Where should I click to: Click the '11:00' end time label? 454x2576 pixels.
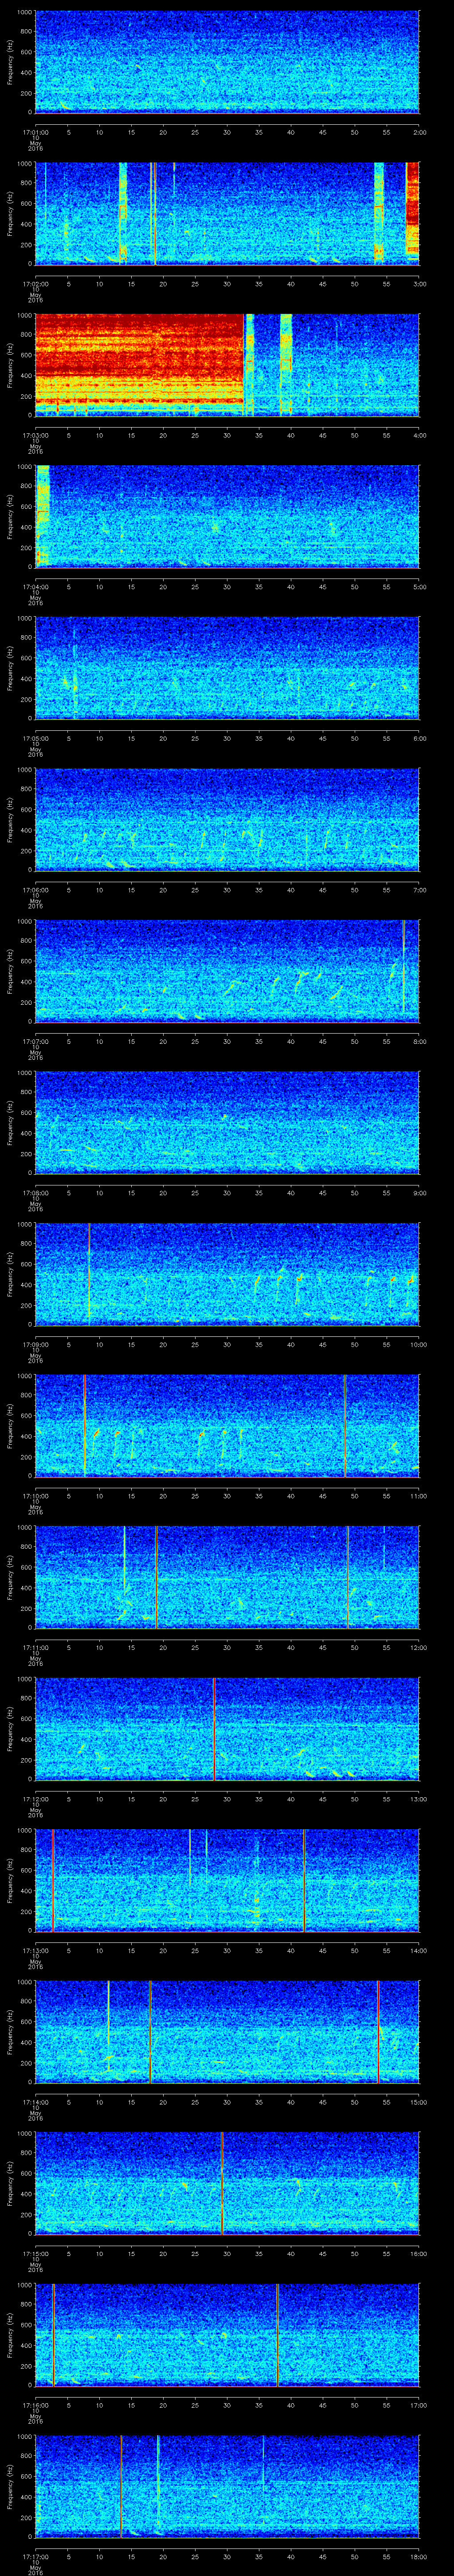[x=418, y=1495]
